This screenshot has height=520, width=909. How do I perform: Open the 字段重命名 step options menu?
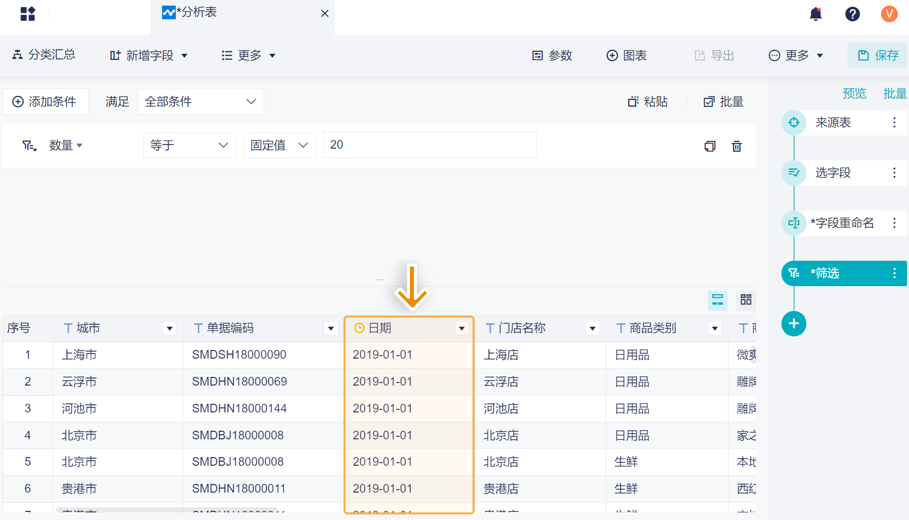(x=894, y=223)
